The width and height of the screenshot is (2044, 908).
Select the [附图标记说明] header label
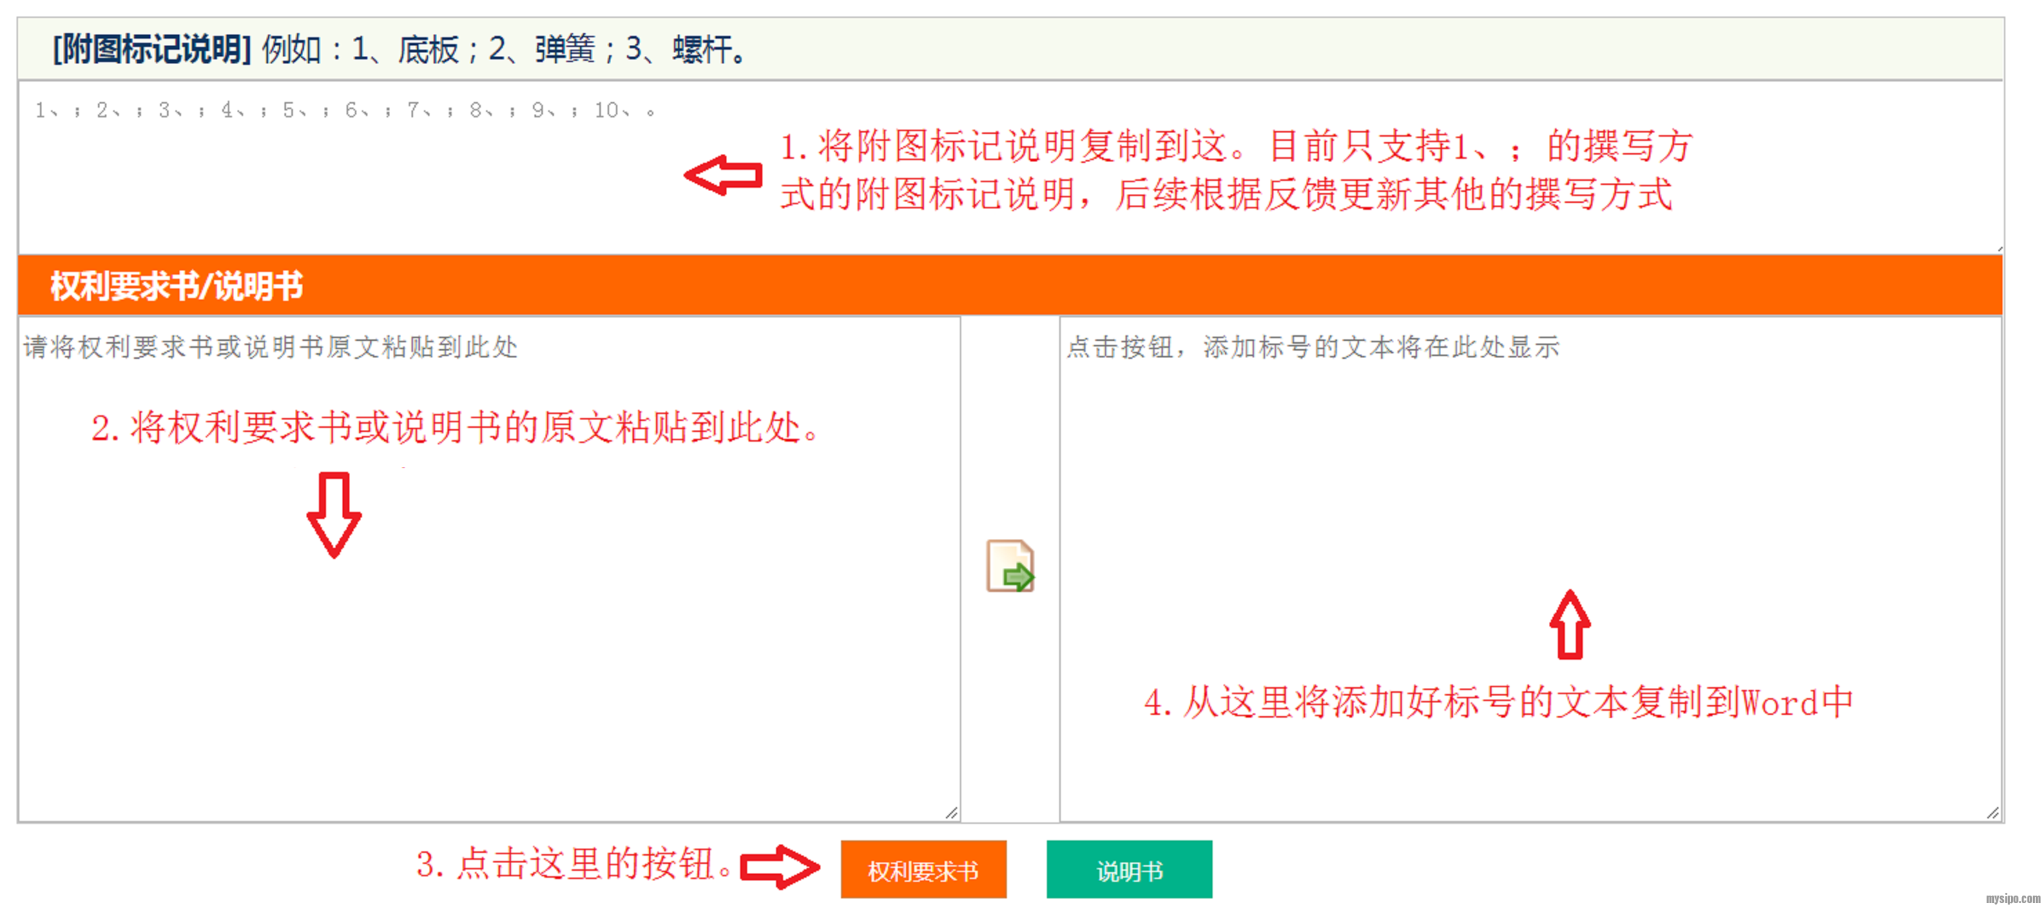[151, 49]
